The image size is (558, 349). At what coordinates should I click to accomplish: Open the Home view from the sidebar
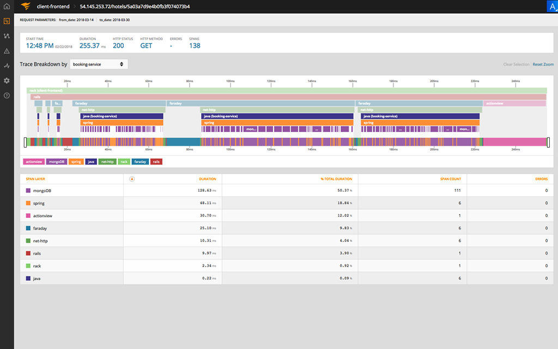(x=6, y=6)
